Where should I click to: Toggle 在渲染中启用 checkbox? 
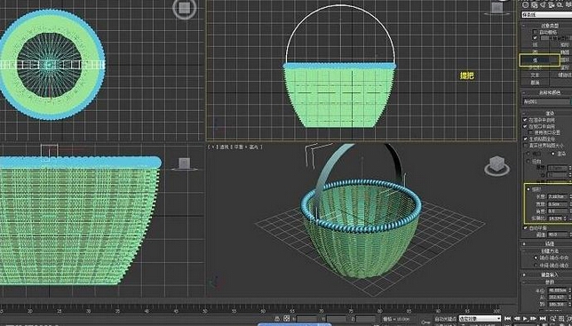[525, 120]
